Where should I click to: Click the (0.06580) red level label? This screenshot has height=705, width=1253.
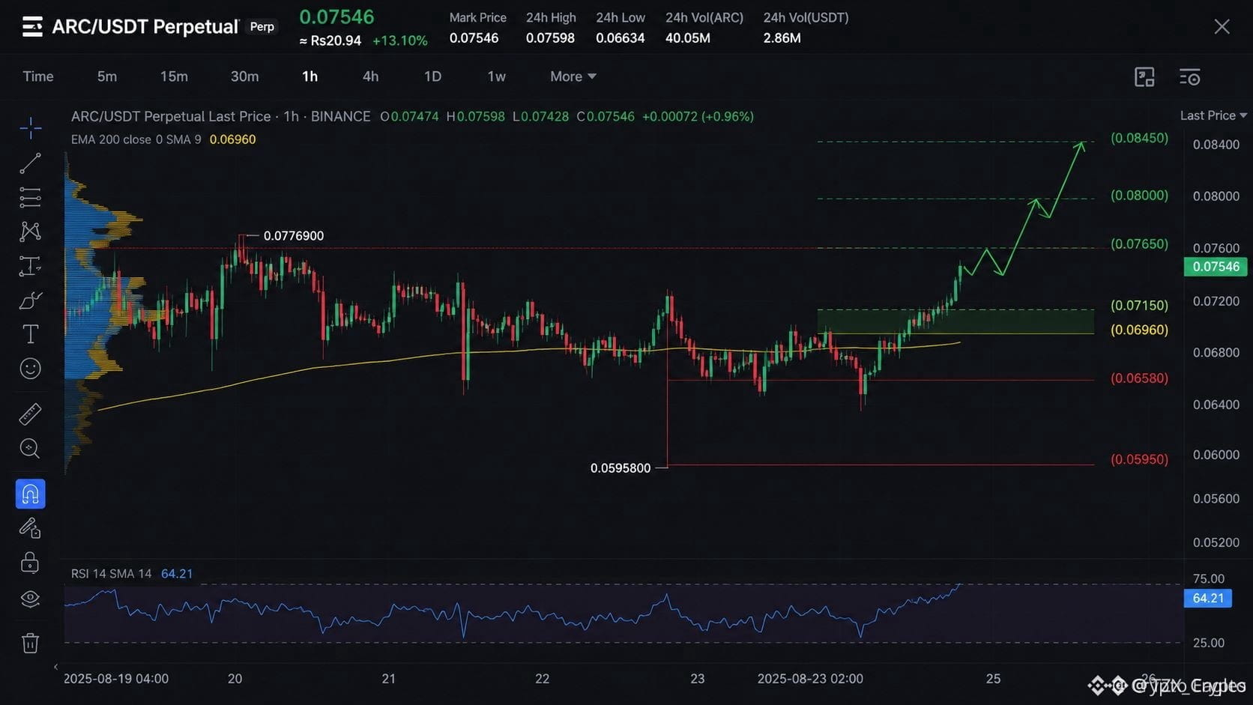click(1139, 378)
